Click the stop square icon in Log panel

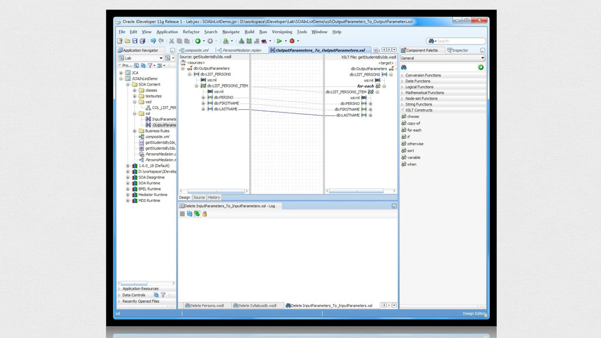click(x=182, y=214)
